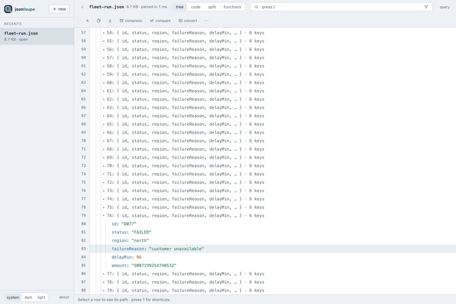Click the download icon in toolbar

[110, 20]
